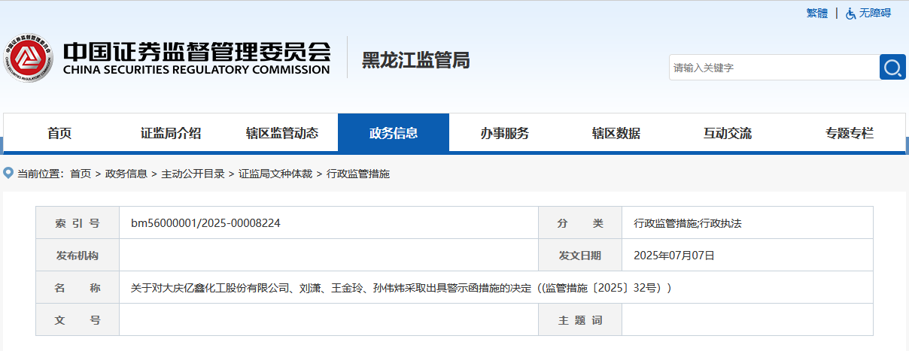The height and width of the screenshot is (351, 909).
Task: Open the 辖区监管动态 navigation tab
Action: [x=282, y=133]
